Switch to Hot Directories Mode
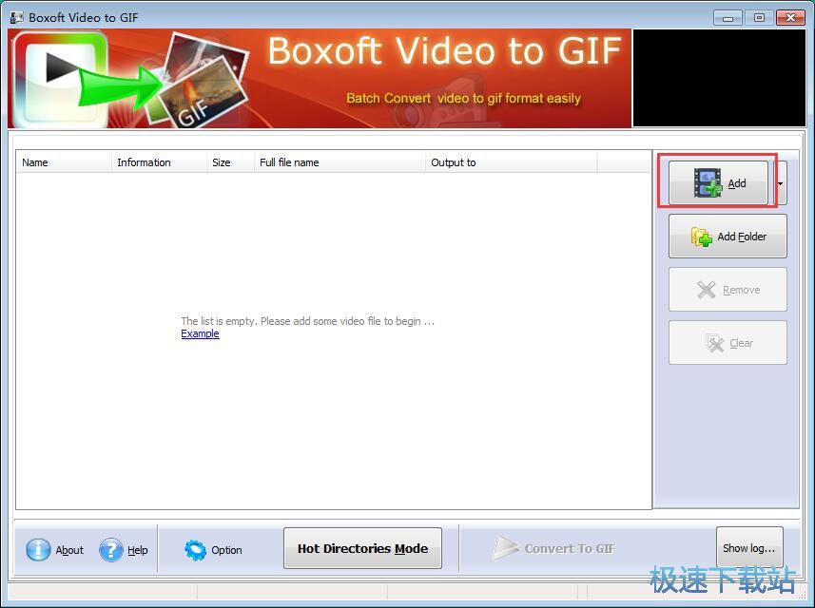Viewport: 815px width, 608px height. point(362,548)
